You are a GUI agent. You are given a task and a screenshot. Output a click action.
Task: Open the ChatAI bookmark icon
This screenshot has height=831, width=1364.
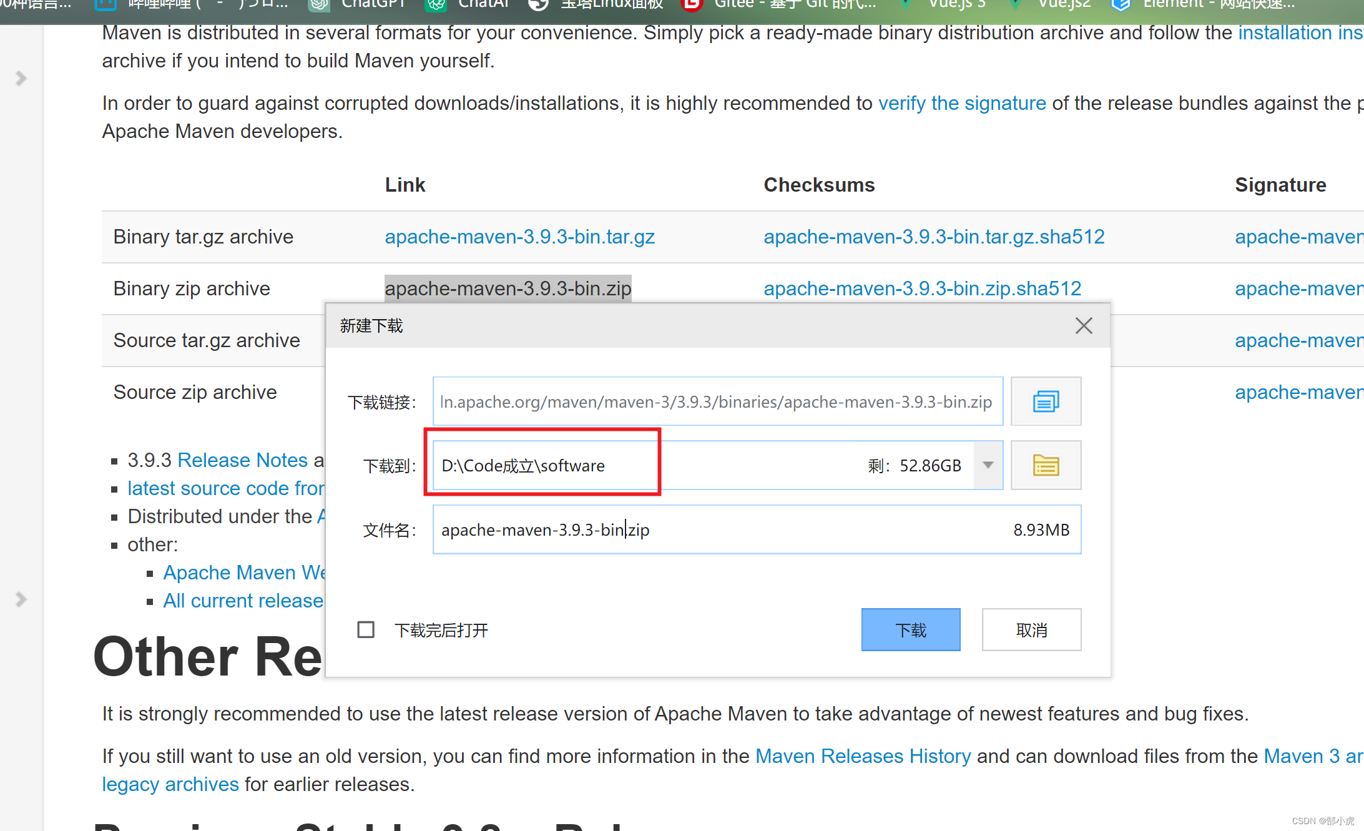pyautogui.click(x=435, y=5)
